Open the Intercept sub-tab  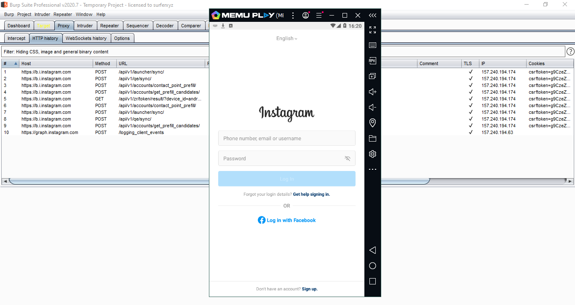coord(16,38)
